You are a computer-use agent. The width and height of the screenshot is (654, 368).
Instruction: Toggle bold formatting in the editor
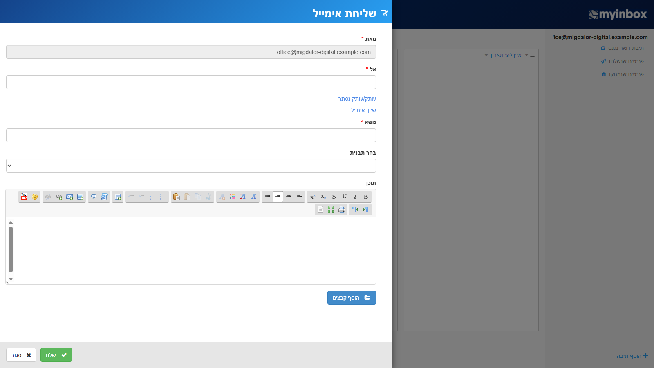[366, 197]
